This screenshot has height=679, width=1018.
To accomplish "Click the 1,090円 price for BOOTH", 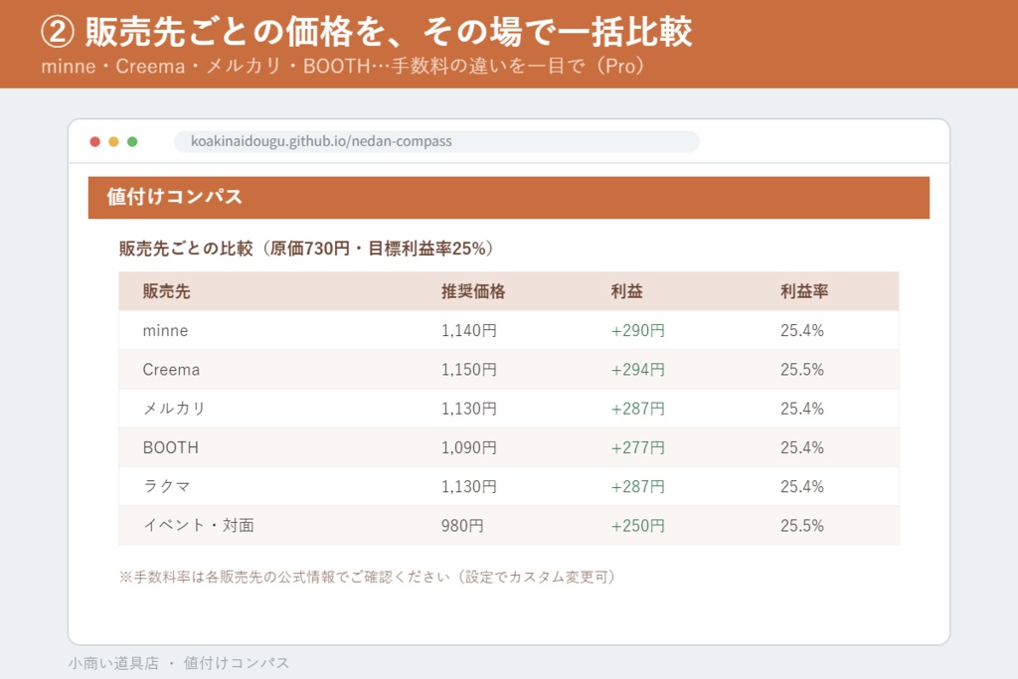I will pyautogui.click(x=469, y=447).
